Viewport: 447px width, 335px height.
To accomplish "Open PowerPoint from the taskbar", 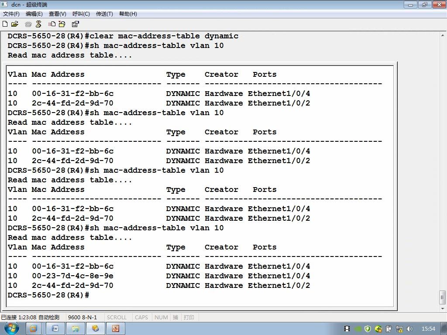I will point(115,329).
